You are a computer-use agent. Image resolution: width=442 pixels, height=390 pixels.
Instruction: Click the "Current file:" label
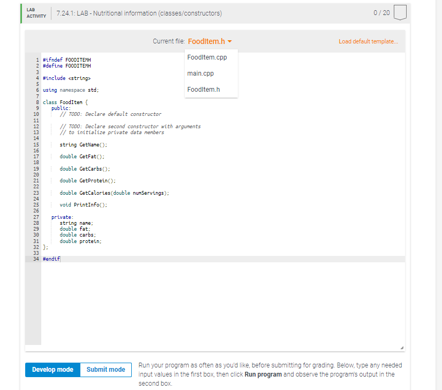pos(169,41)
